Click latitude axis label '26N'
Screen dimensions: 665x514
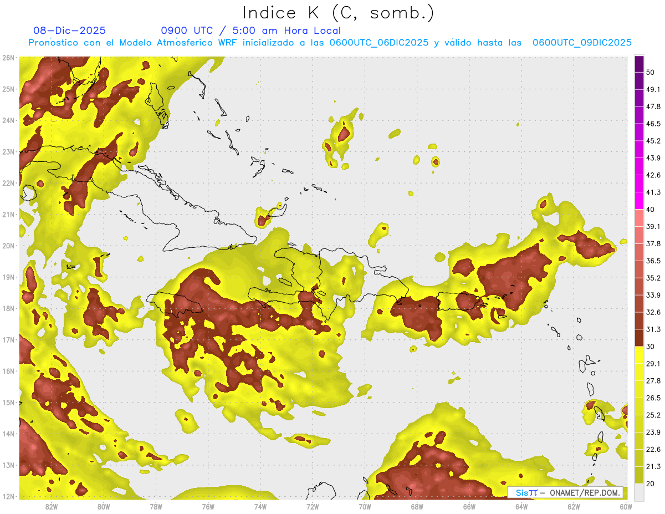[8, 58]
